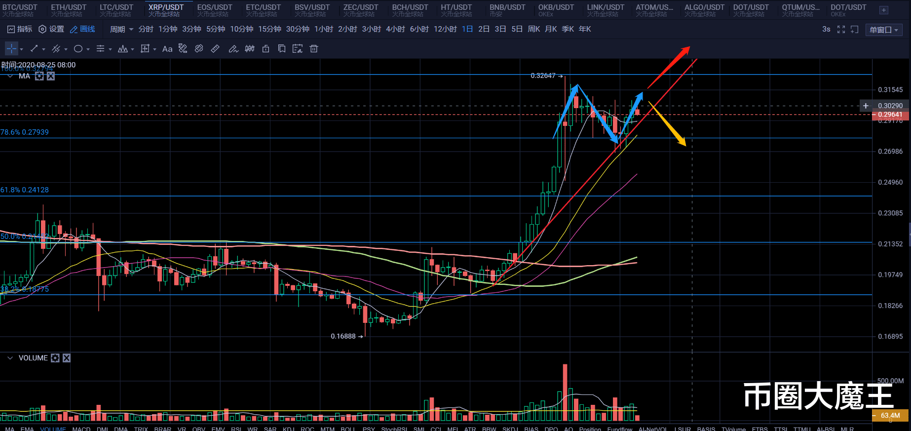Image resolution: width=911 pixels, height=431 pixels.
Task: Open the 设置 settings button
Action: click(51, 29)
